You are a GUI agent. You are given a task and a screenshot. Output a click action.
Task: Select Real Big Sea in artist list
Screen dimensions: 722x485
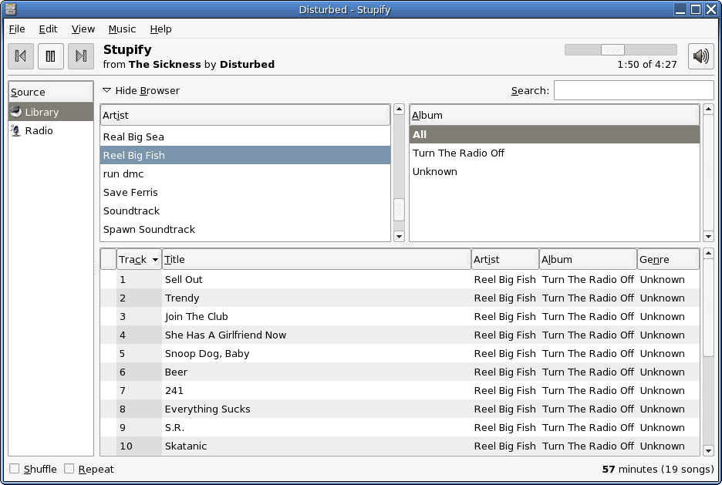pyautogui.click(x=245, y=136)
